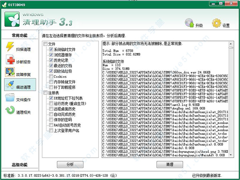The image size is (240, 180).
Task: Open the 设置 gear icon
Action: click(x=216, y=23)
